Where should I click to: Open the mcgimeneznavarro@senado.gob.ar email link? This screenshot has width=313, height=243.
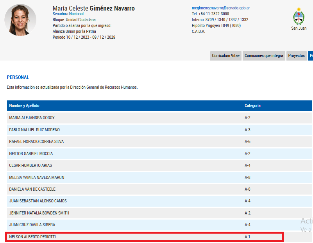[221, 8]
